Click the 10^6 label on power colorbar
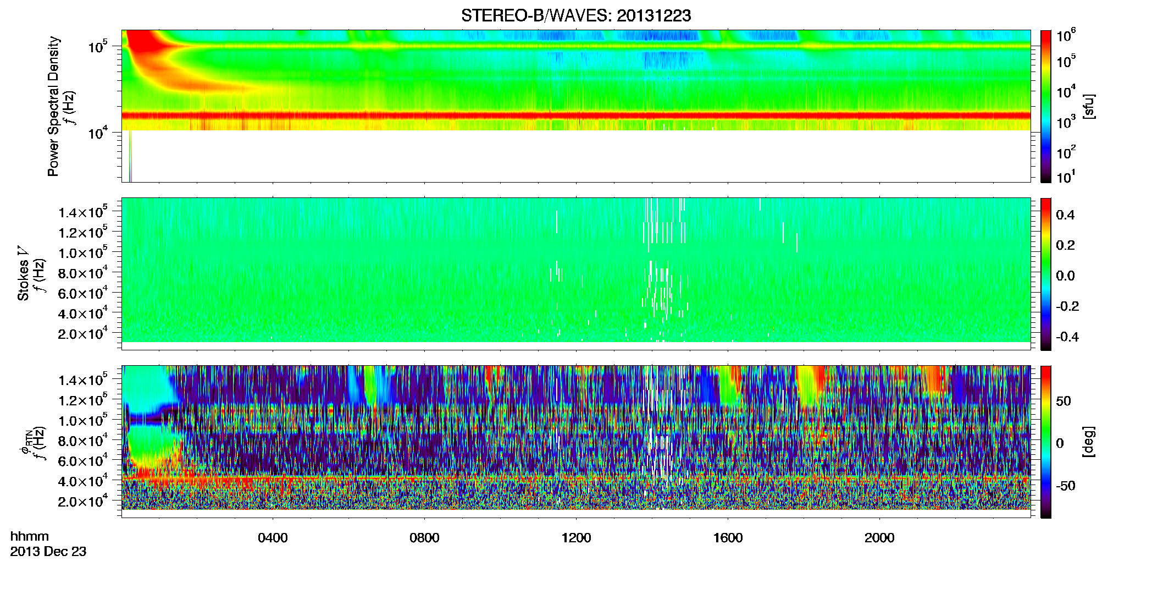Viewport: 1152px width, 594px height. coord(1066,36)
